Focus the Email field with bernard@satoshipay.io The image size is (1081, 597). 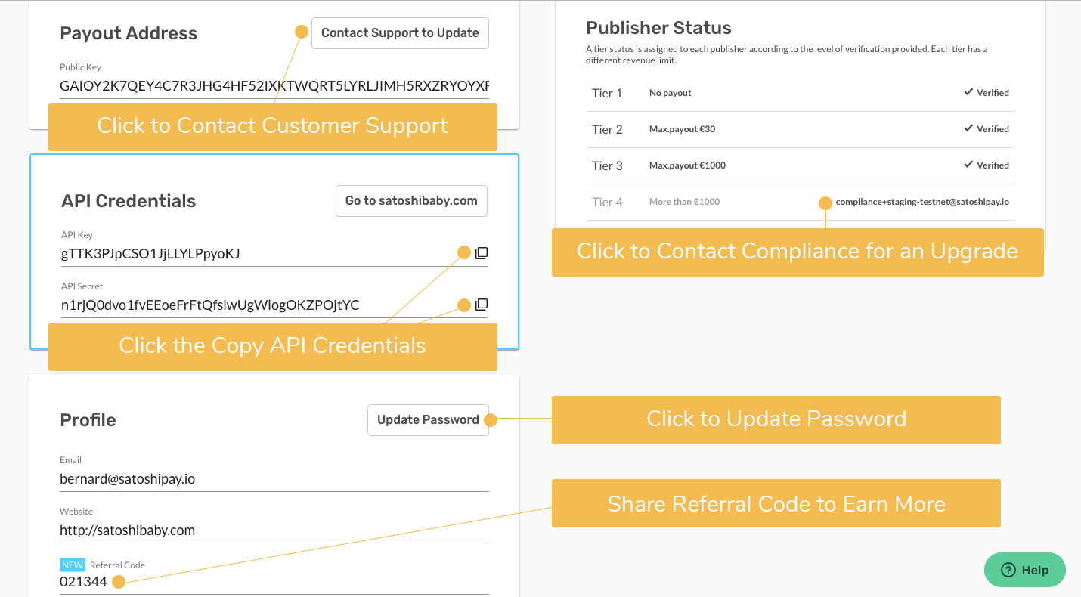tap(274, 479)
